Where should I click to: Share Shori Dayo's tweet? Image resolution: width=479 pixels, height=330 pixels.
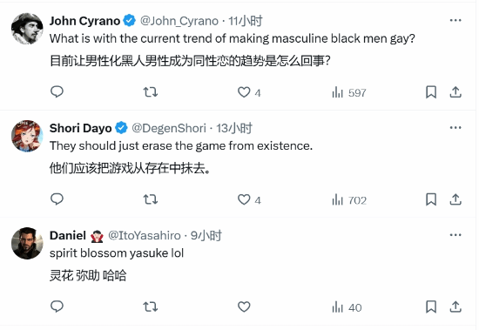click(455, 199)
